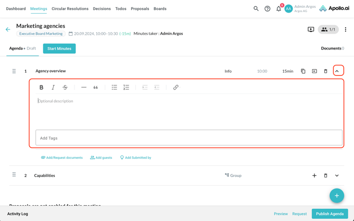Viewport: 354px width, 221px height.
Task: Click the Add Tags input field
Action: (189, 138)
